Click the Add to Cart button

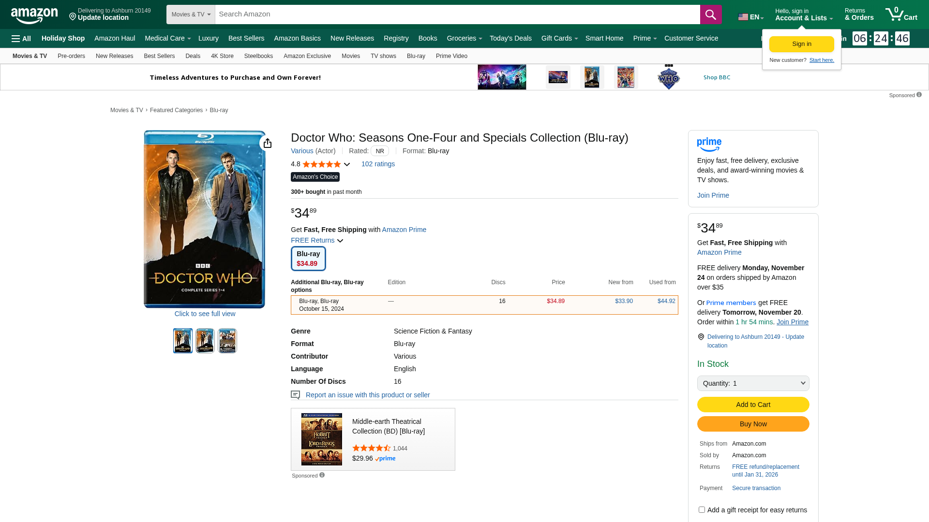tap(753, 405)
